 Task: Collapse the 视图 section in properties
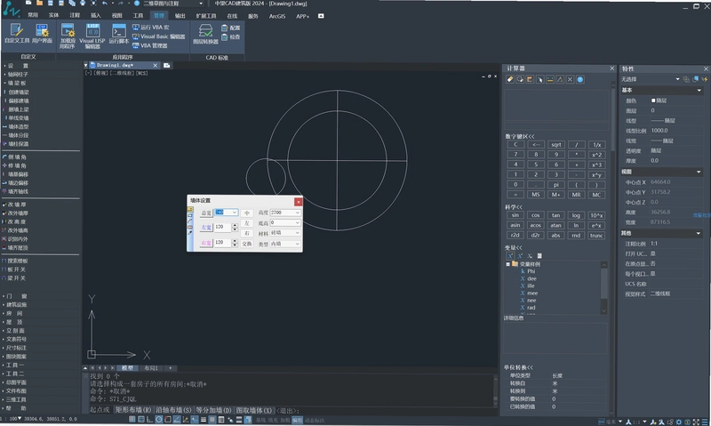pos(699,172)
